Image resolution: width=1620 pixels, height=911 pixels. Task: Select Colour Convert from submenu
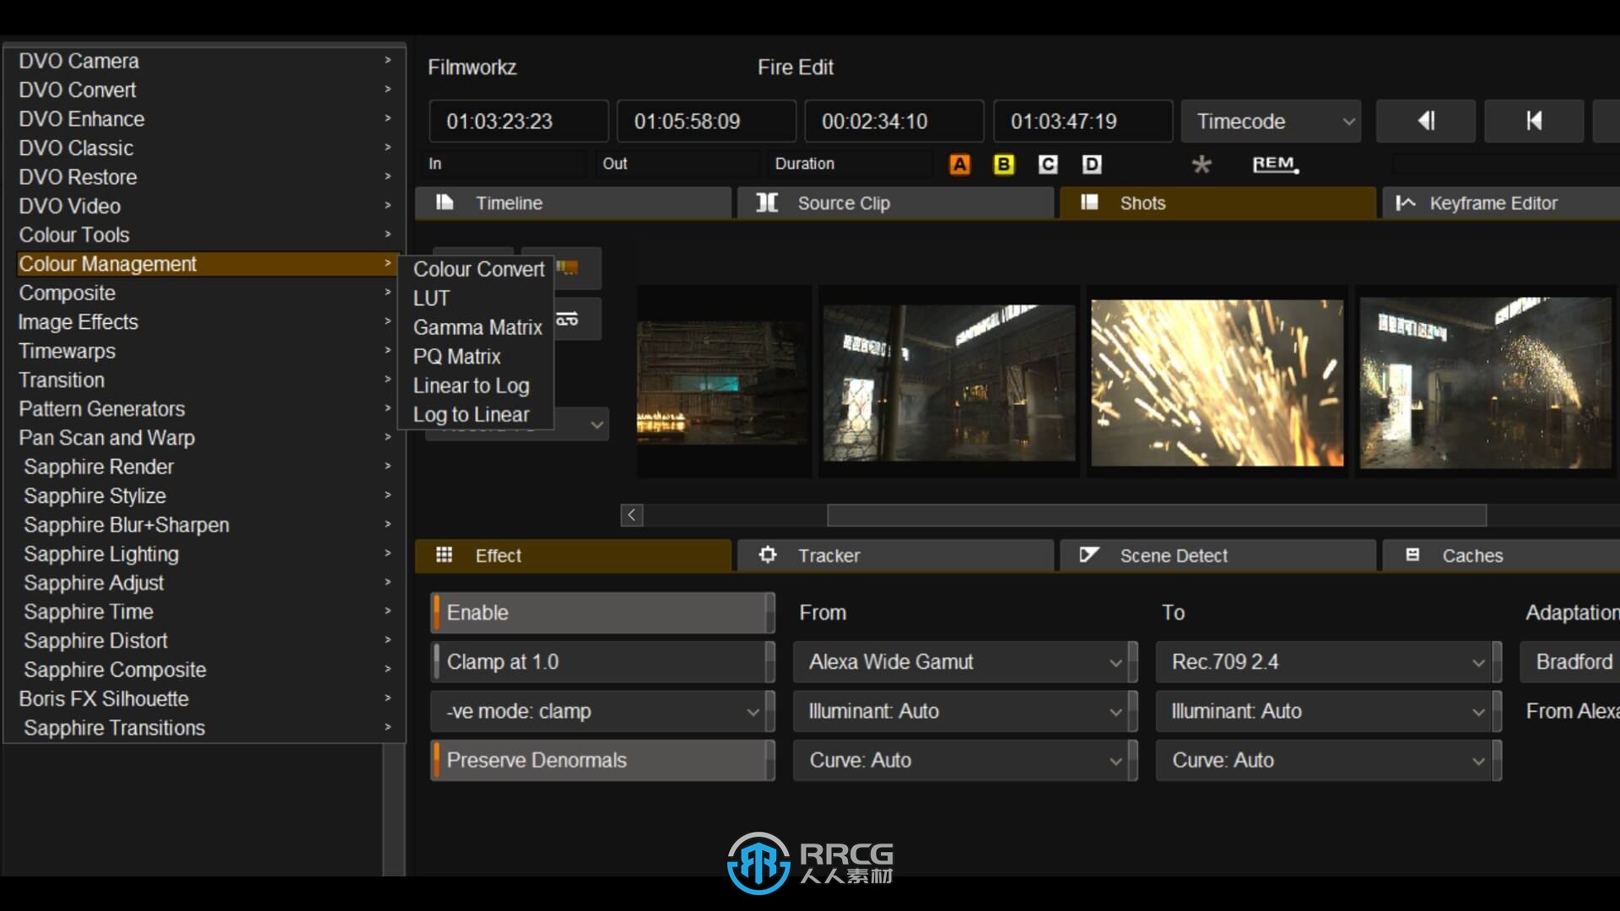coord(478,269)
